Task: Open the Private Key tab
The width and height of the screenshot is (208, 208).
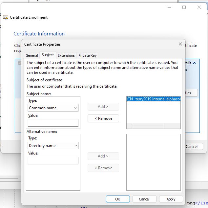Action: [x=87, y=55]
